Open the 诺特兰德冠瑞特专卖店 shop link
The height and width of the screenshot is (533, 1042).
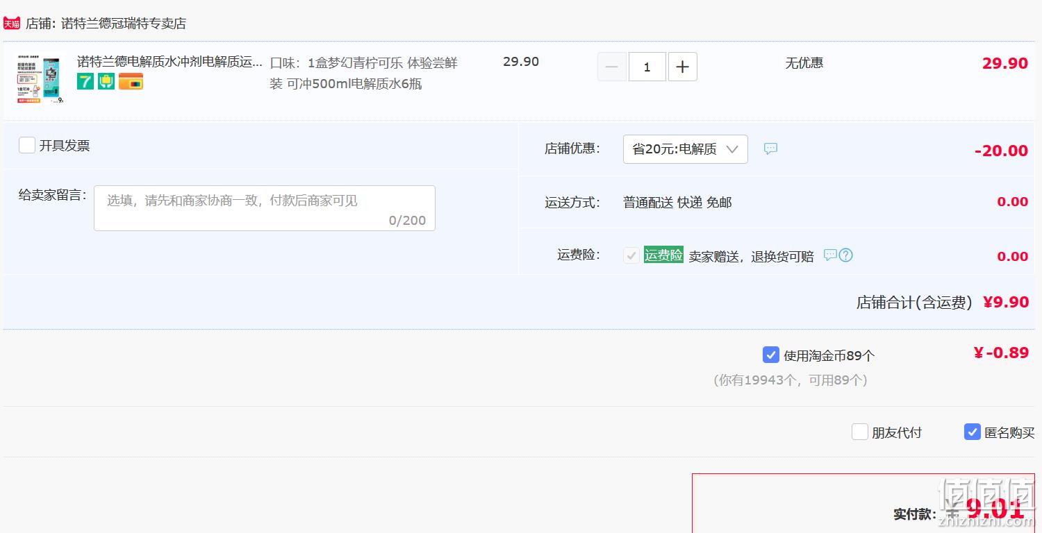tap(124, 24)
